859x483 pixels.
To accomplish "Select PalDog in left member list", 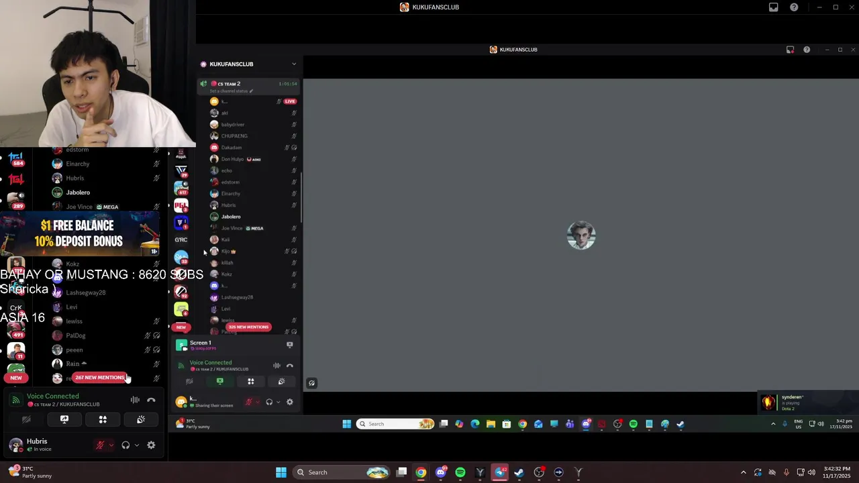I will pos(76,335).
